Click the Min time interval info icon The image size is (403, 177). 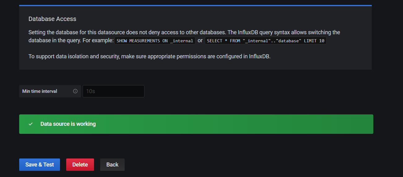tap(75, 91)
